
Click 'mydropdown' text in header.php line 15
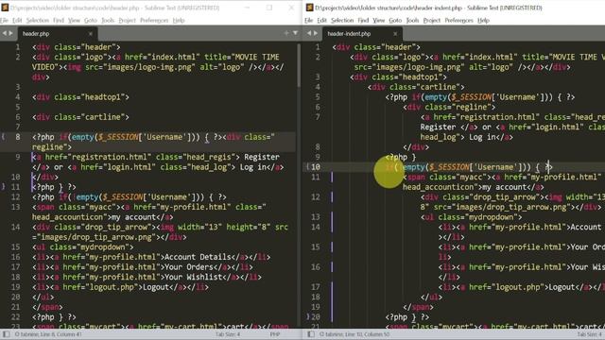click(103, 246)
